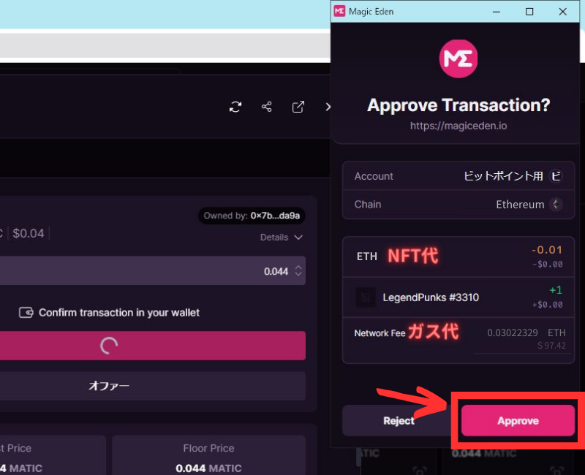Expand the Details dropdown
The width and height of the screenshot is (585, 475).
[x=282, y=237]
